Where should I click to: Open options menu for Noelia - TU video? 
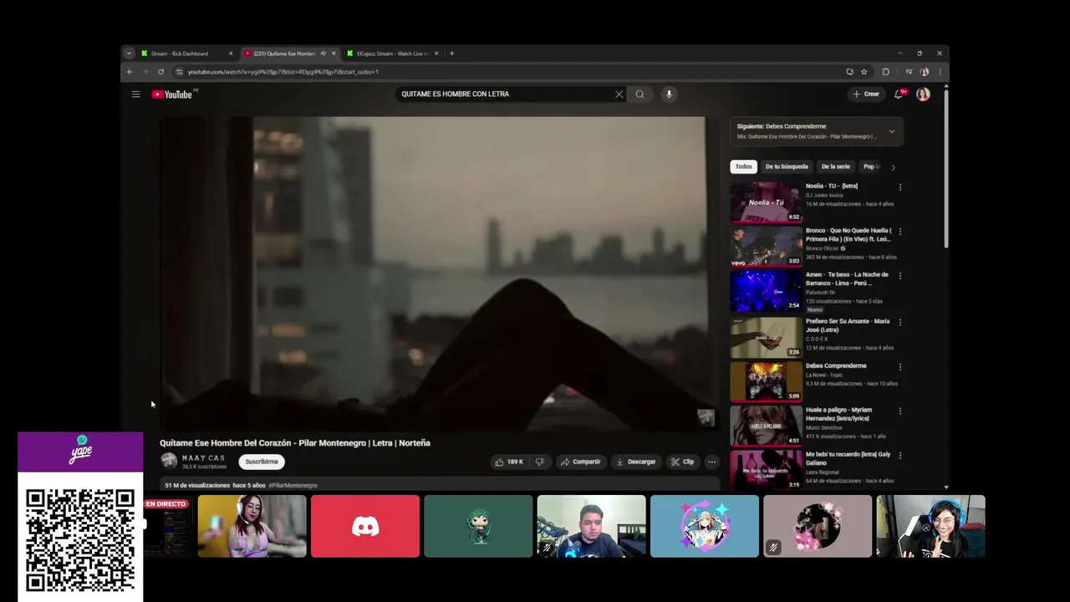tap(899, 187)
